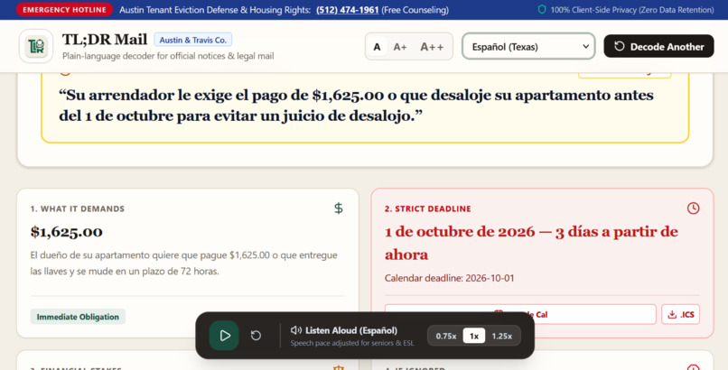The height and width of the screenshot is (370, 728).
Task: Click the Austin & Travis Co. badge
Action: pos(193,40)
